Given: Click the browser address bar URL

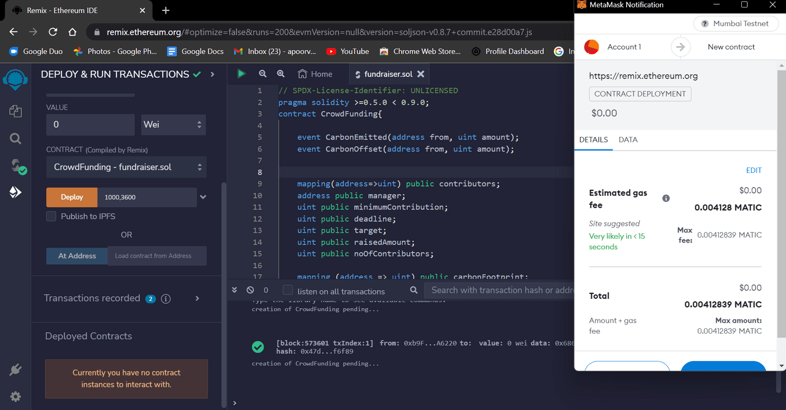Looking at the screenshot, I should pos(319,32).
